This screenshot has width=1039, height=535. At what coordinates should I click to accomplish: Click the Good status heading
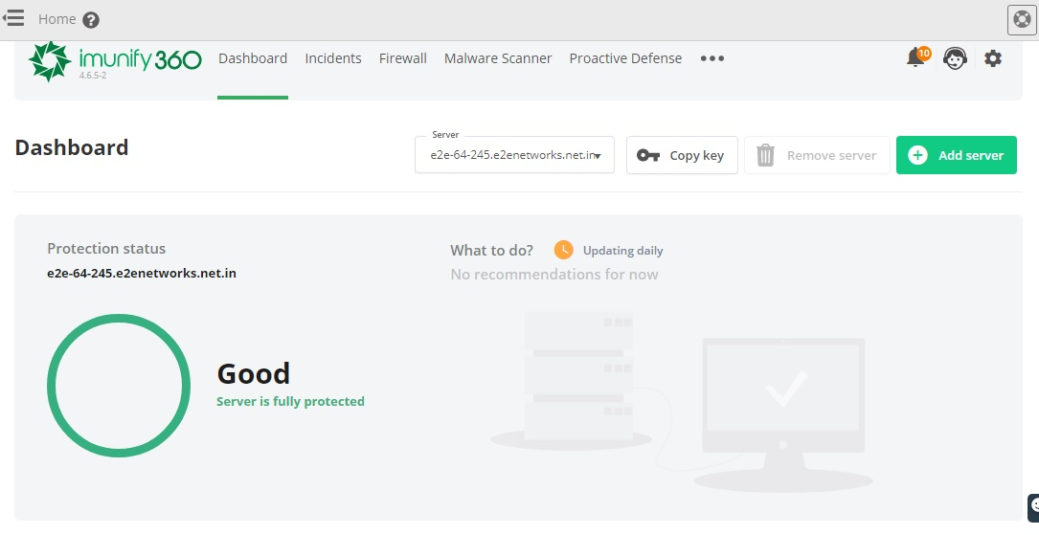pos(253,373)
